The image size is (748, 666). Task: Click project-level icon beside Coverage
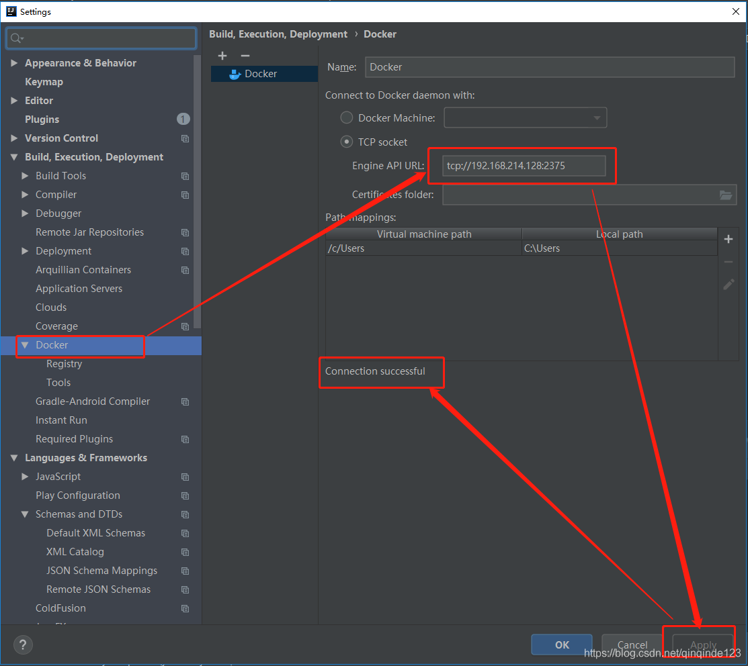(x=185, y=327)
